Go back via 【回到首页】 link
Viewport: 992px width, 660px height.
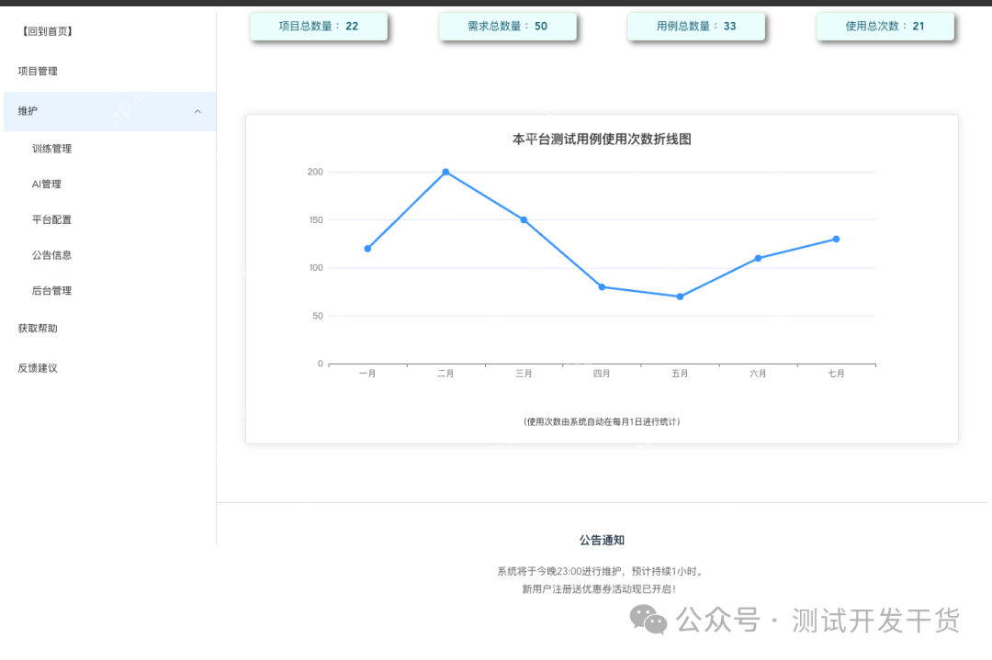click(x=47, y=31)
